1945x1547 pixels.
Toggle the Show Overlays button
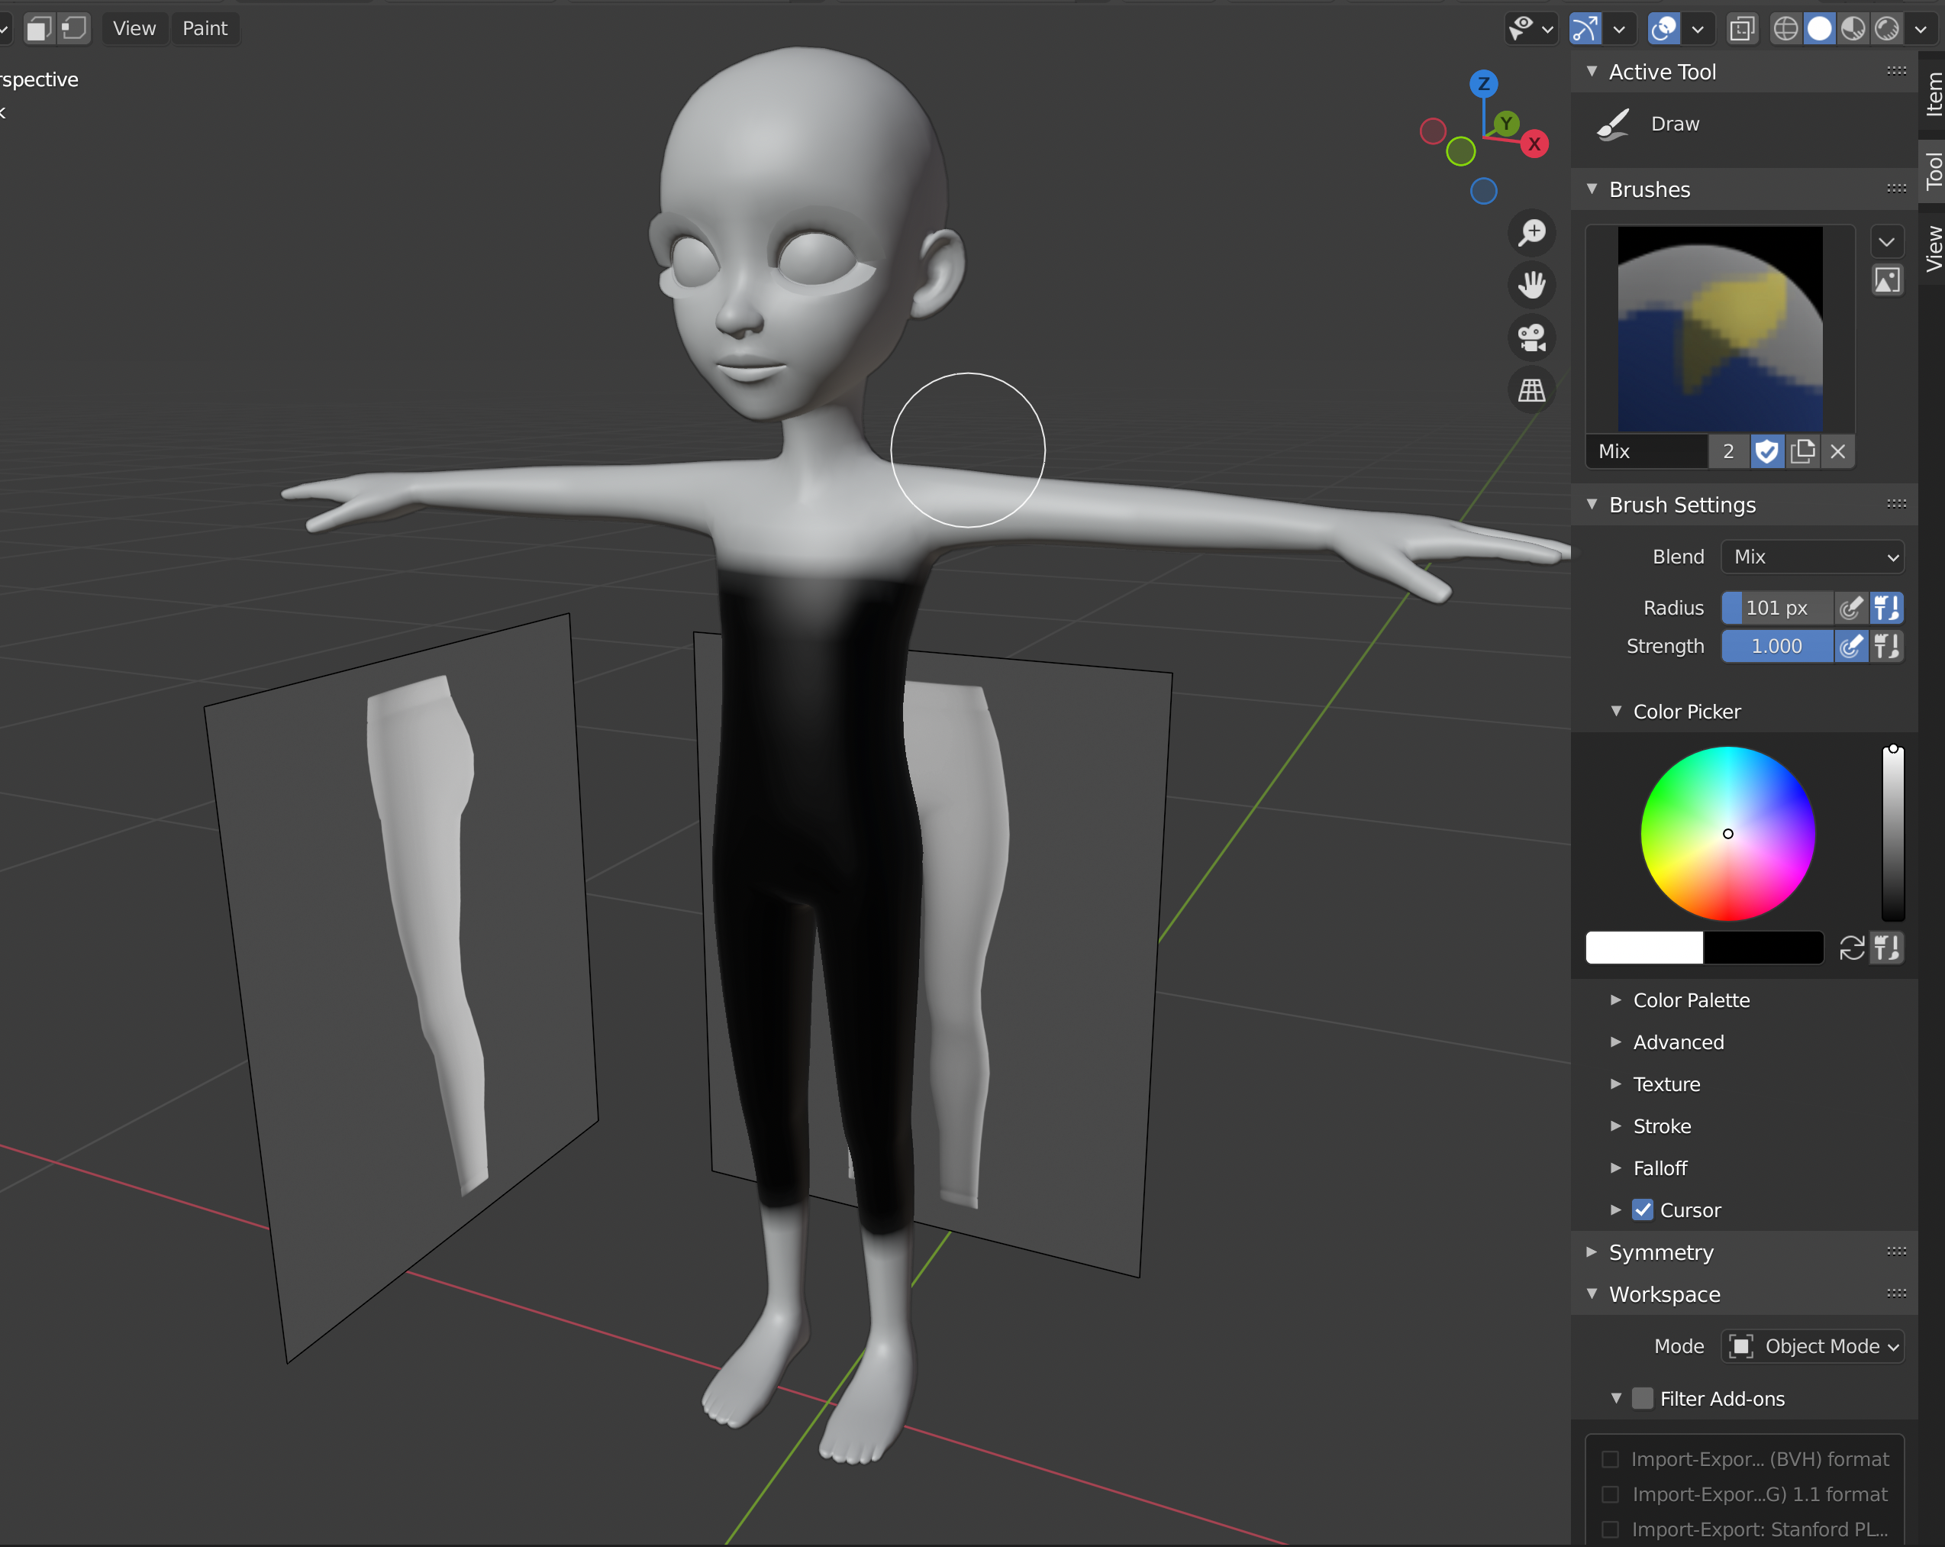tap(1663, 29)
